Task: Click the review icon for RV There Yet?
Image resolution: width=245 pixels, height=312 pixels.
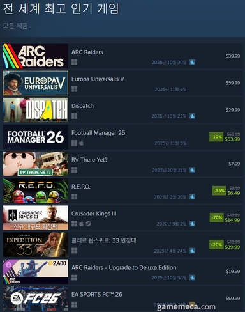Action: click(x=192, y=170)
